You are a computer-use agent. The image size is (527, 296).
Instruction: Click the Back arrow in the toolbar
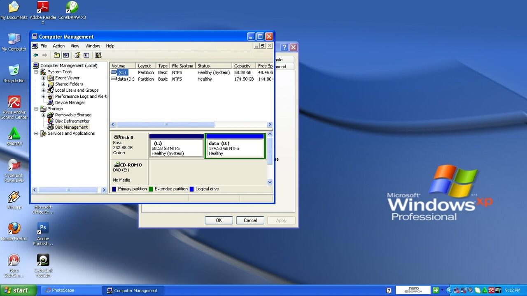[x=36, y=55]
